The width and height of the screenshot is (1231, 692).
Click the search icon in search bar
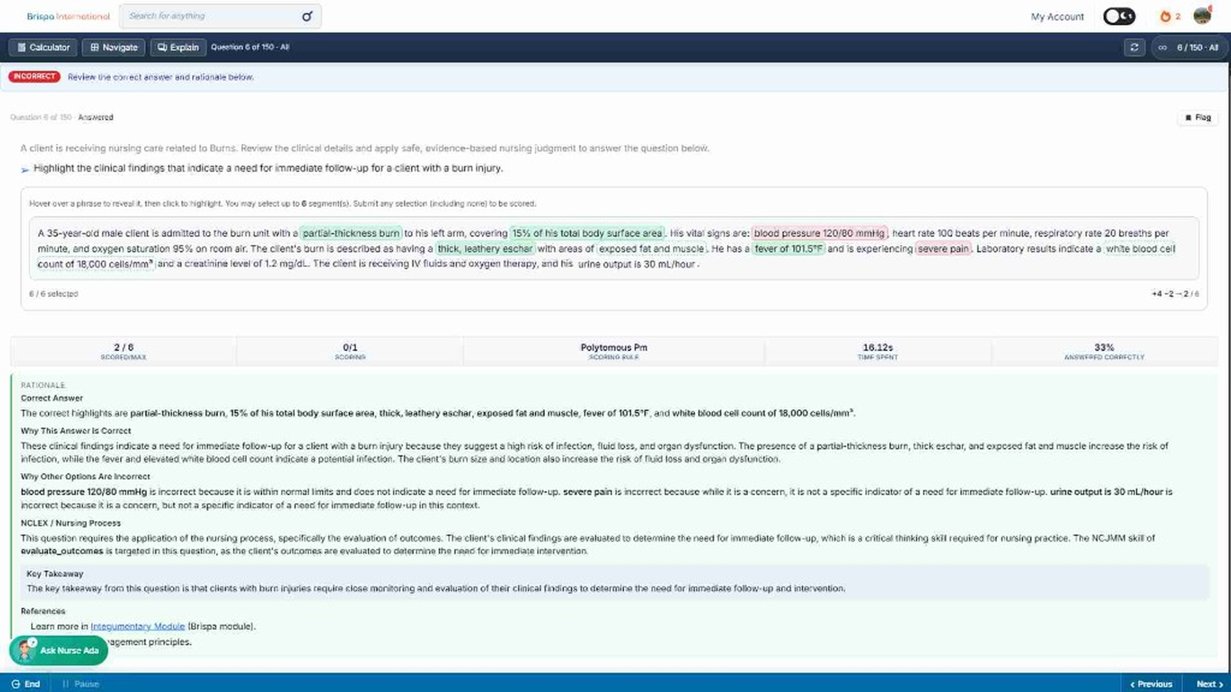[307, 16]
